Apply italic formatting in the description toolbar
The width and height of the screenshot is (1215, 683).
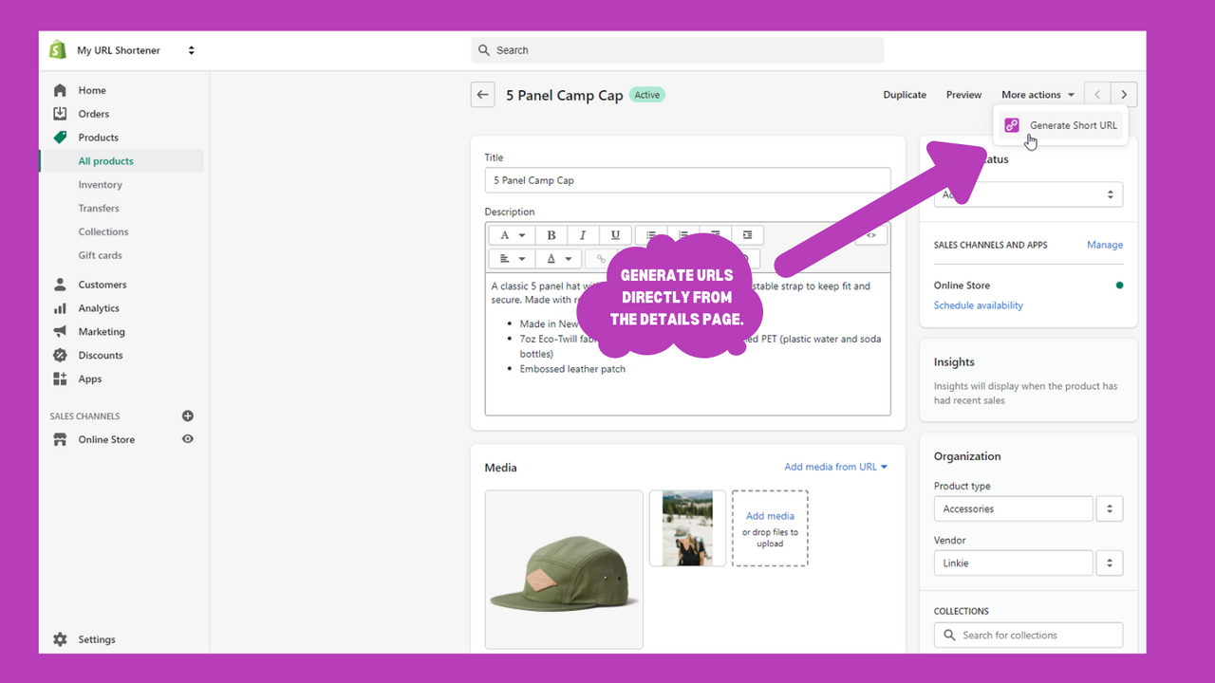point(582,234)
